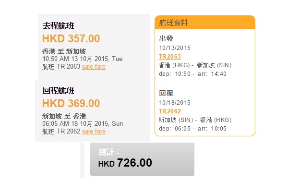Click the 回程 section label
The image size is (288, 193).
pyautogui.click(x=166, y=93)
